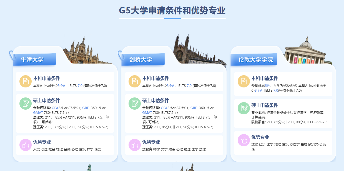Click Oxford undergraduate requirements document icon
The width and height of the screenshot is (344, 171).
click(x=25, y=81)
